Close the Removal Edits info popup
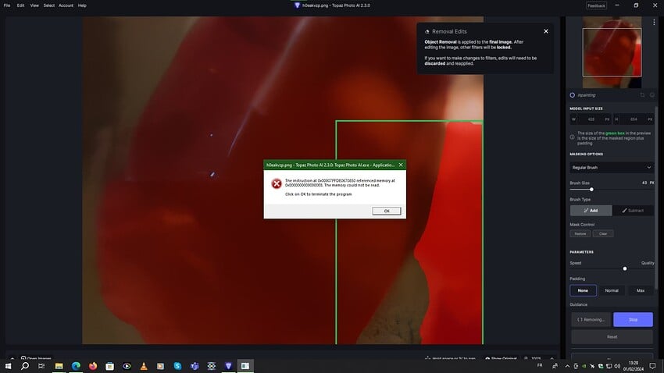Viewport: 664px width, 373px height. click(545, 31)
